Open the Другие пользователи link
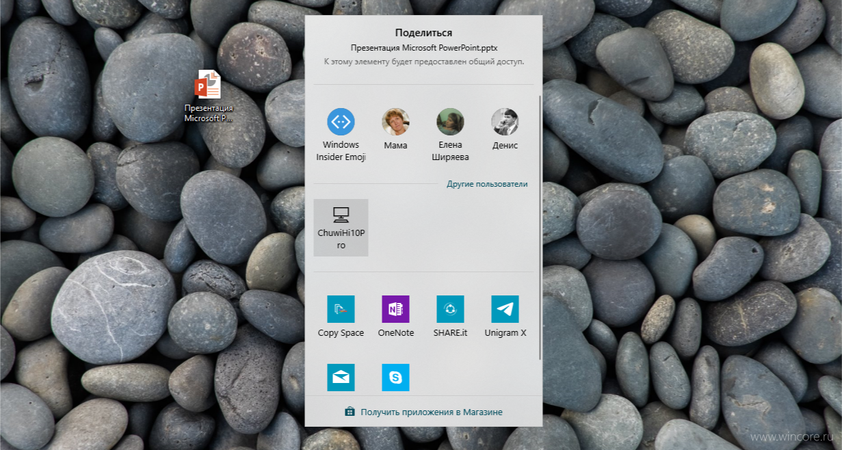This screenshot has height=450, width=842. (487, 184)
